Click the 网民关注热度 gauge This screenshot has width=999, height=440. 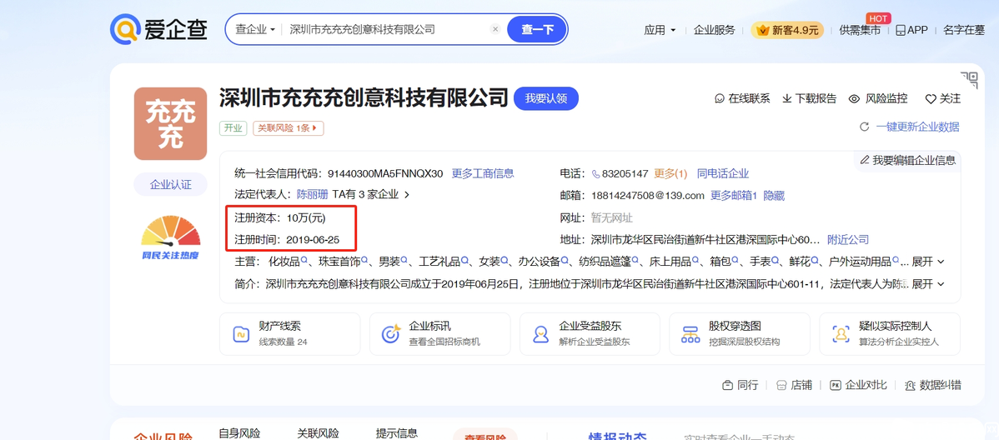click(170, 237)
